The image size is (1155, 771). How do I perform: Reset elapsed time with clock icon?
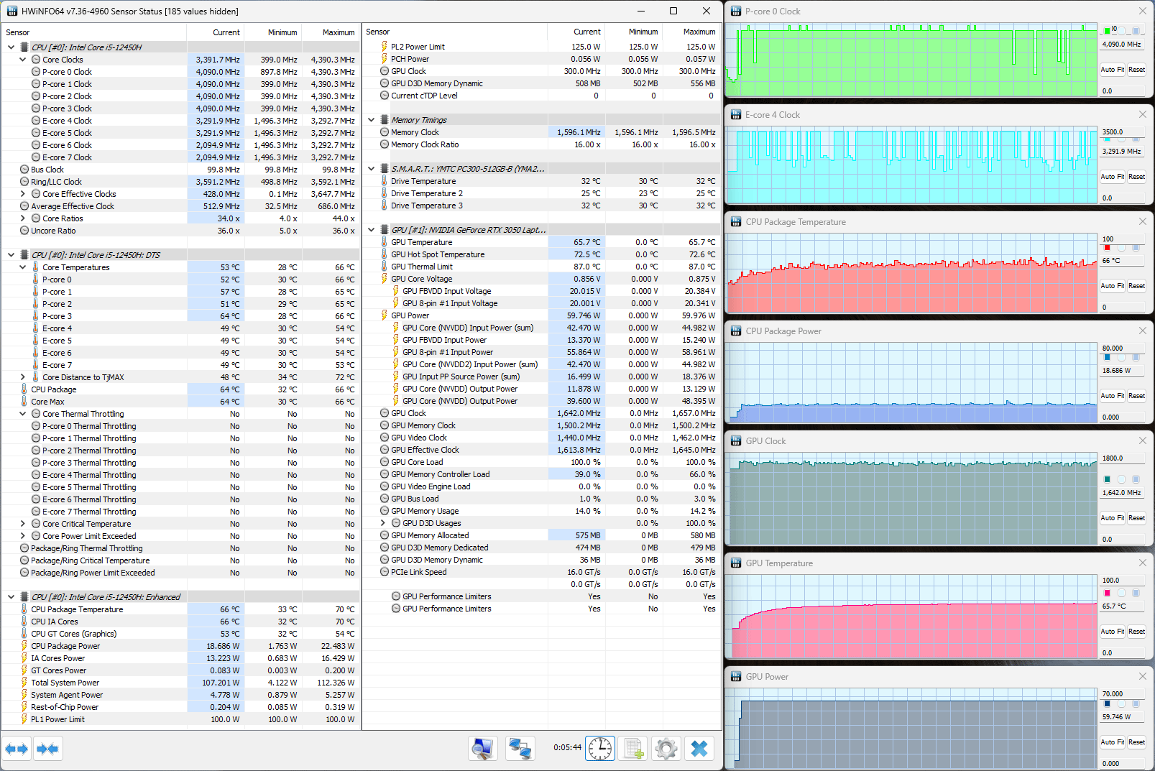pos(599,749)
